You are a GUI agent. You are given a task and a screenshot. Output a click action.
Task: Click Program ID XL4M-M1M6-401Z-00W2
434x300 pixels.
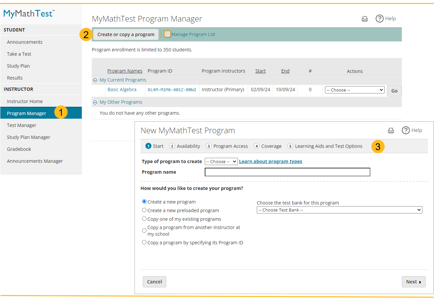(x=172, y=90)
